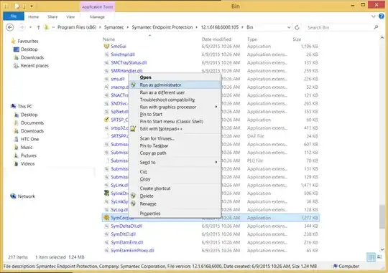Choose Run as administrator
The image size is (388, 273).
point(175,85)
